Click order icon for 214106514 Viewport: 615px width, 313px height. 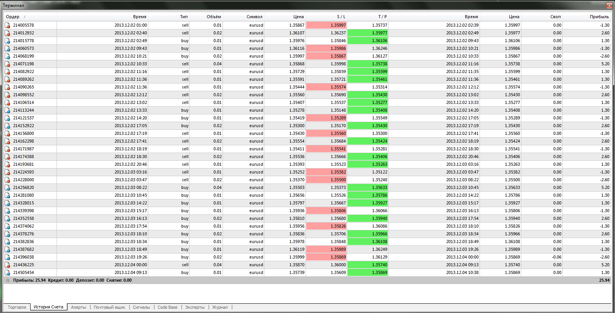click(7, 102)
